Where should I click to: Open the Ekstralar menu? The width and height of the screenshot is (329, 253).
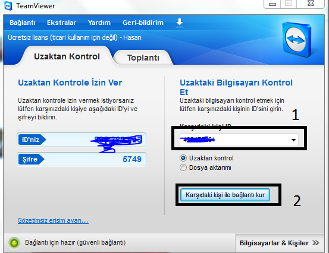click(61, 23)
